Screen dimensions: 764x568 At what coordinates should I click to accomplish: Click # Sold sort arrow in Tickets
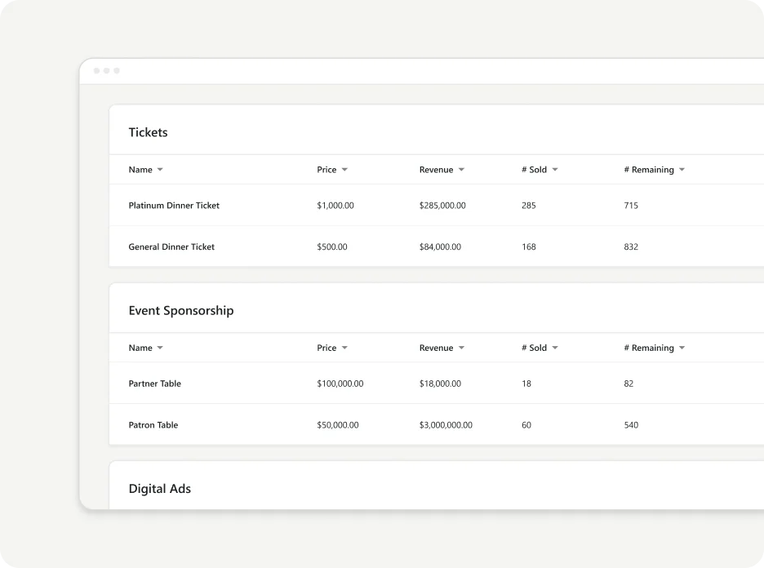tap(555, 170)
